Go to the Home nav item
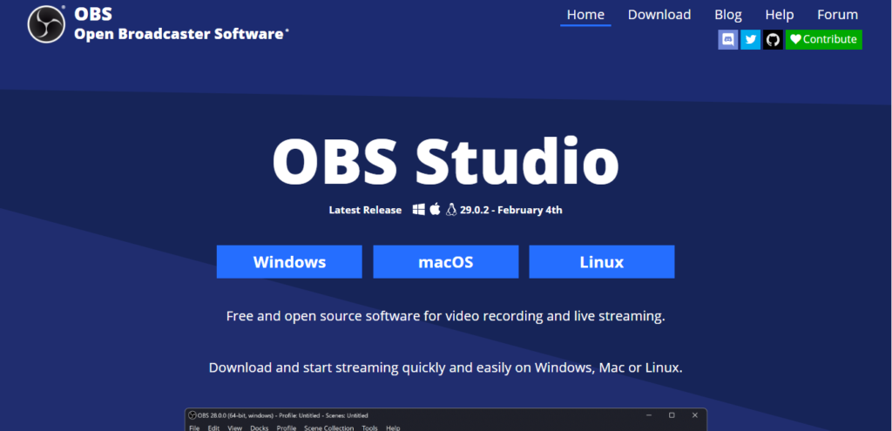The width and height of the screenshot is (892, 431). tap(585, 15)
